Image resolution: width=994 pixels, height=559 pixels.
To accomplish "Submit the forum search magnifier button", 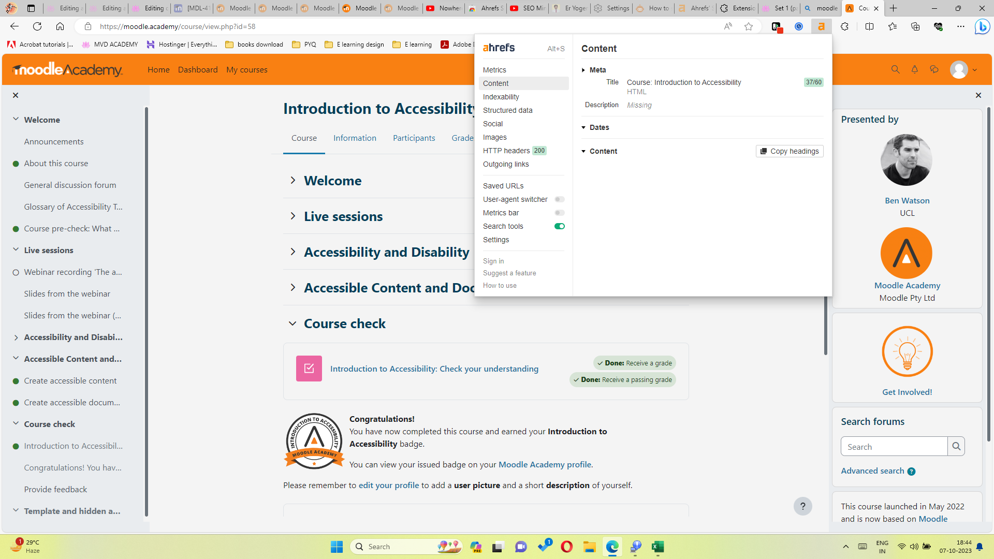I will [x=956, y=446].
